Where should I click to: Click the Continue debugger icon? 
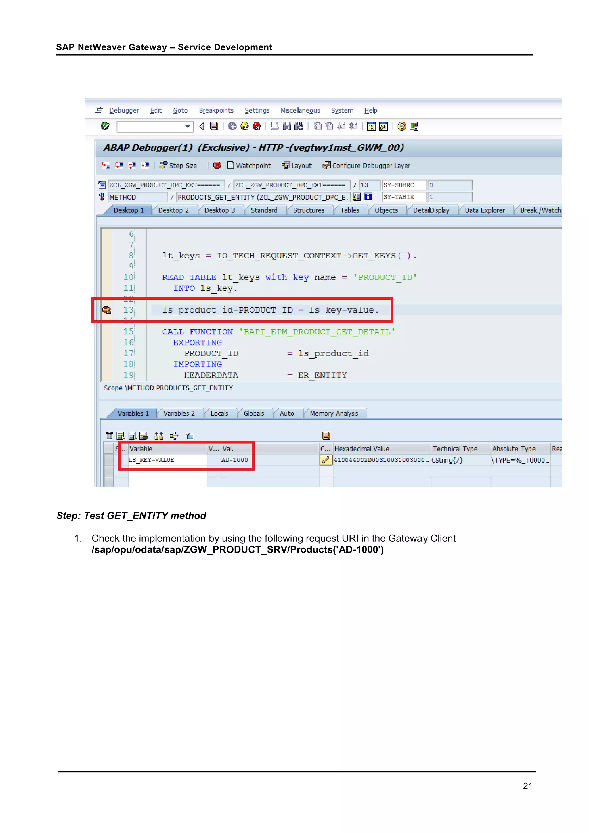pyautogui.click(x=145, y=165)
